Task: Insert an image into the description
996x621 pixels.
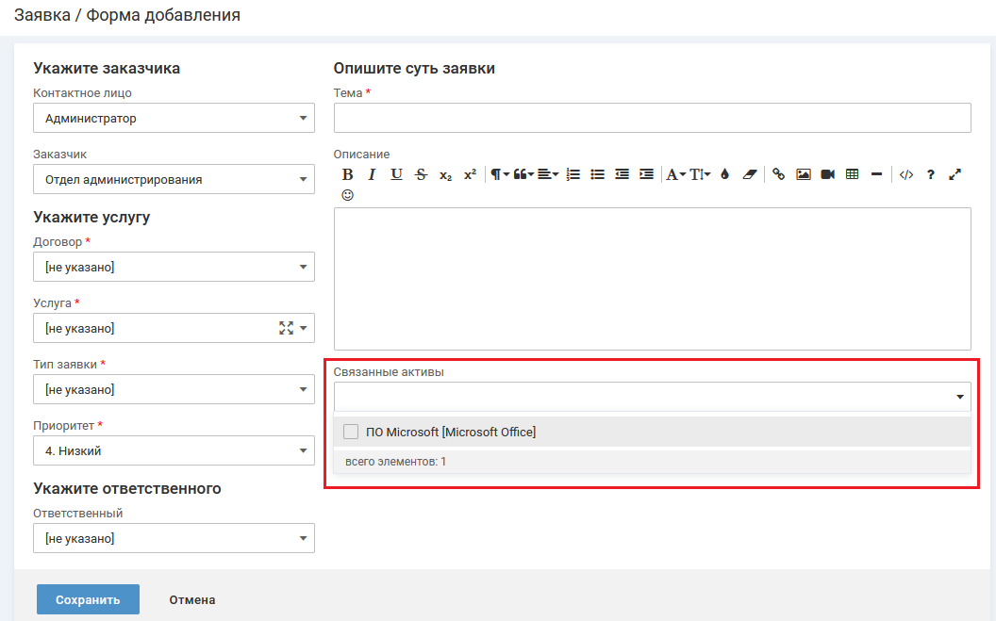Action: point(804,174)
